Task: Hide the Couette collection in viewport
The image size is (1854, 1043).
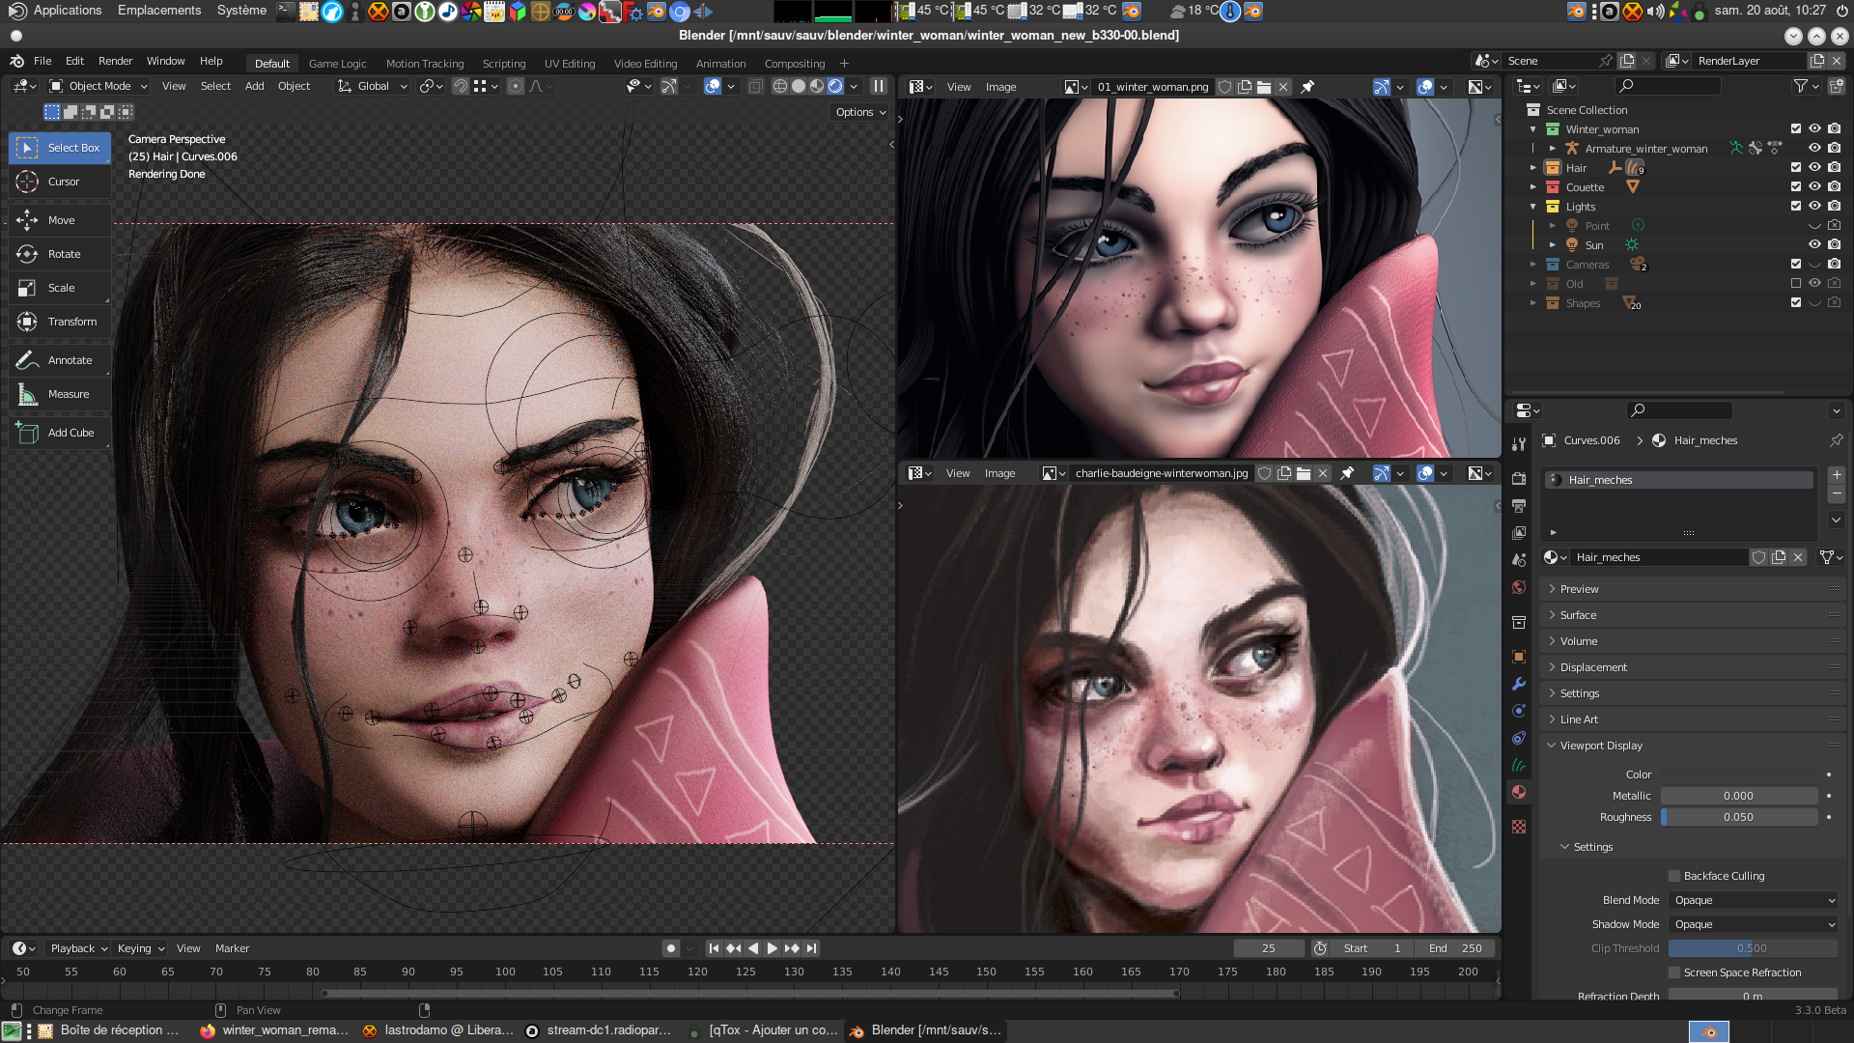Action: [1814, 186]
